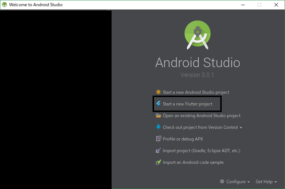
Task: Close the Welcome to Android Studio window
Action: click(276, 5)
